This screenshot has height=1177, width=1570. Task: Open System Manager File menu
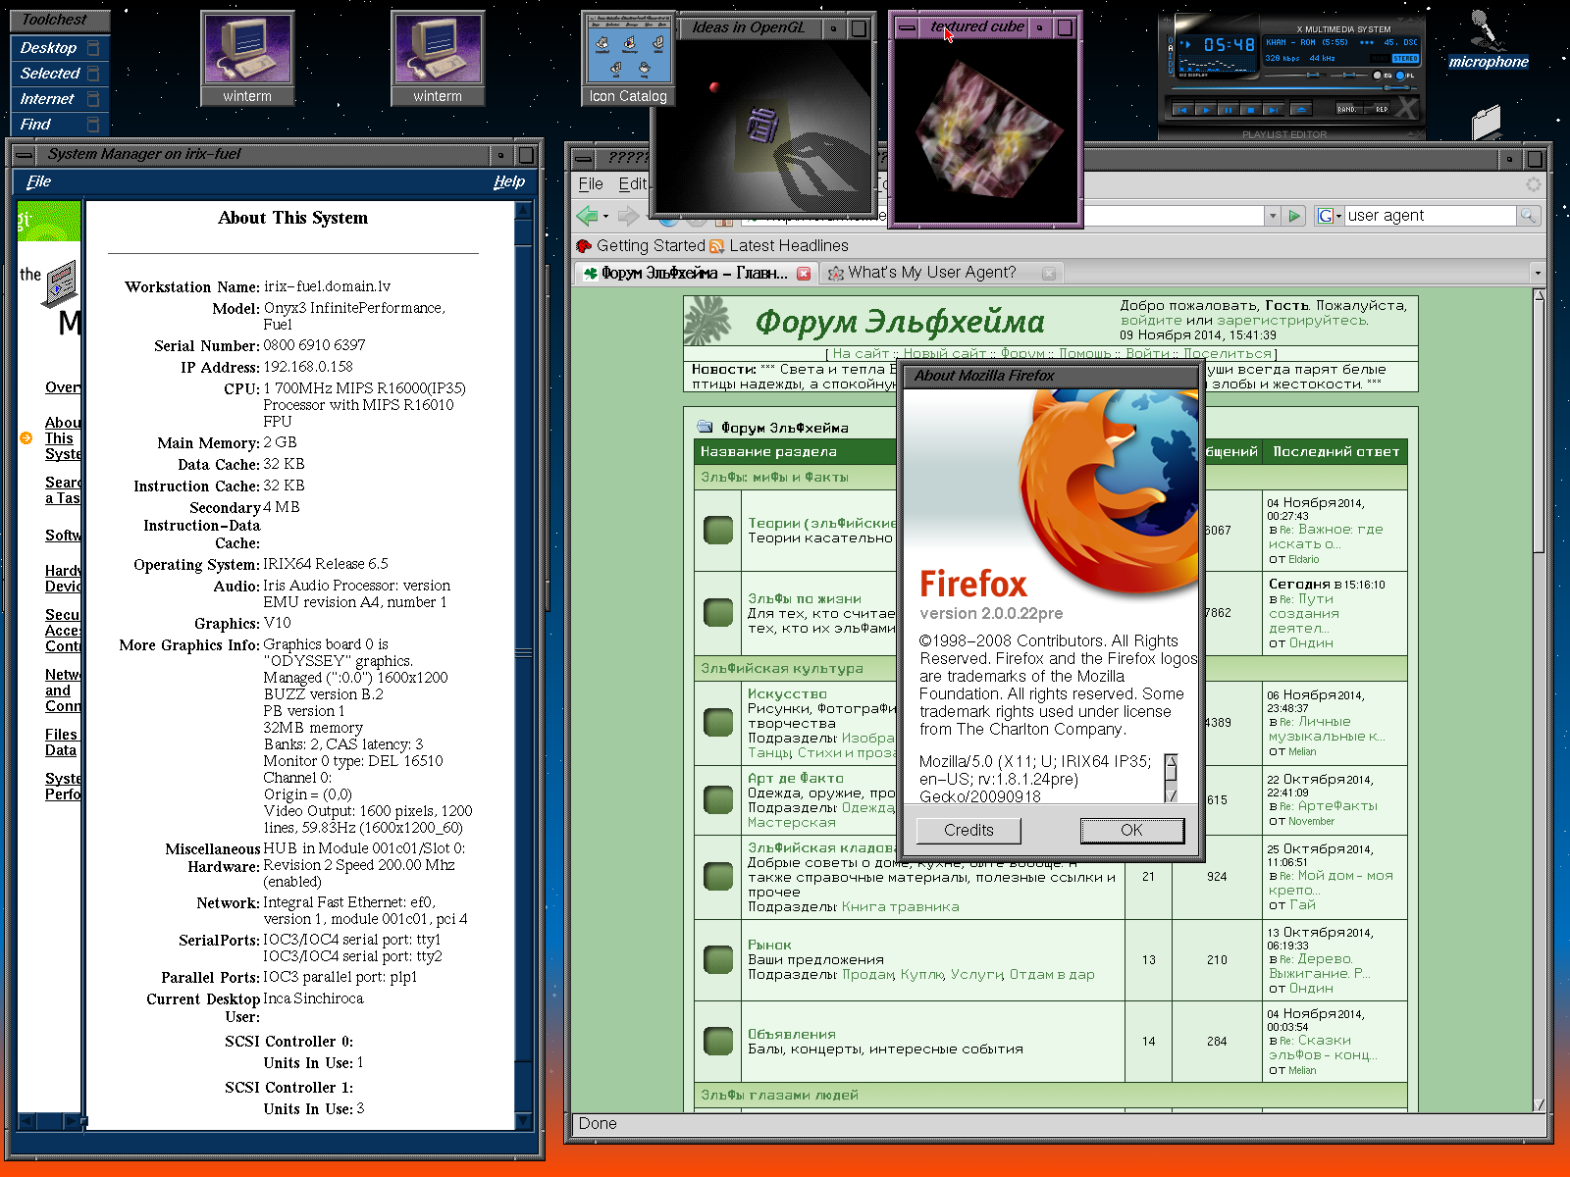pos(38,181)
